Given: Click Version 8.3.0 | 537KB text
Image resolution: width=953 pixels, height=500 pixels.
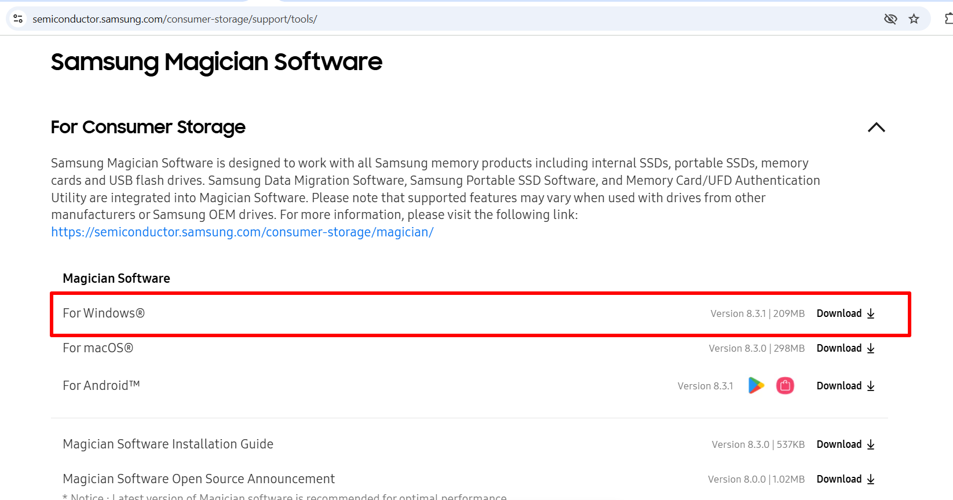Looking at the screenshot, I should [758, 444].
